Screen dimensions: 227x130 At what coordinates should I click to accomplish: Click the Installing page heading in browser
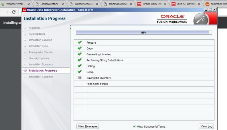click(x=12, y=23)
